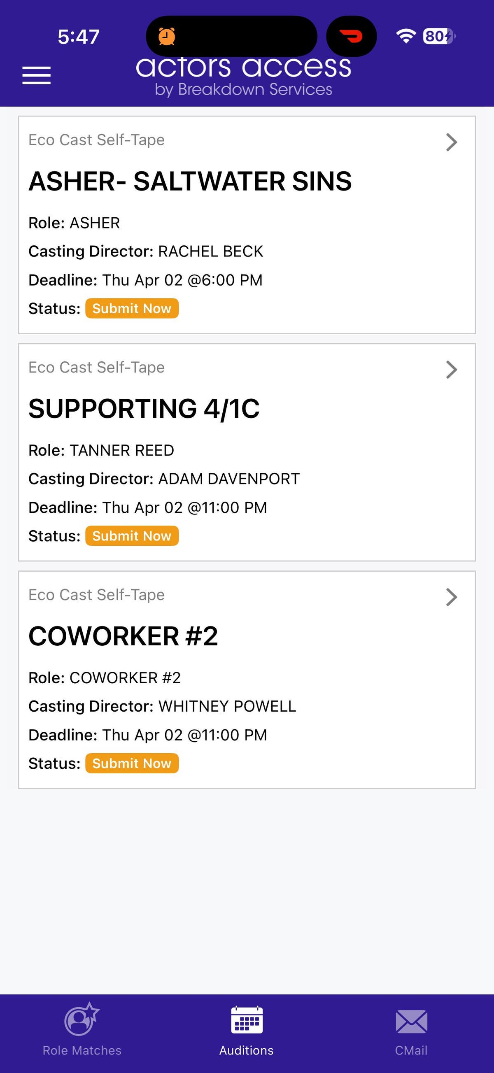The width and height of the screenshot is (494, 1073).
Task: Tap the orange alarm clock indicator
Action: pos(167,37)
